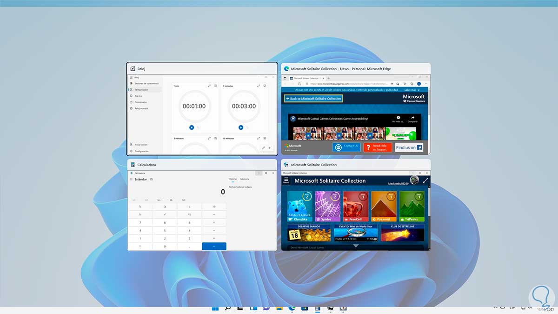Expand the 10 minutos timer card
Image resolution: width=558 pixels, height=314 pixels.
259,138
